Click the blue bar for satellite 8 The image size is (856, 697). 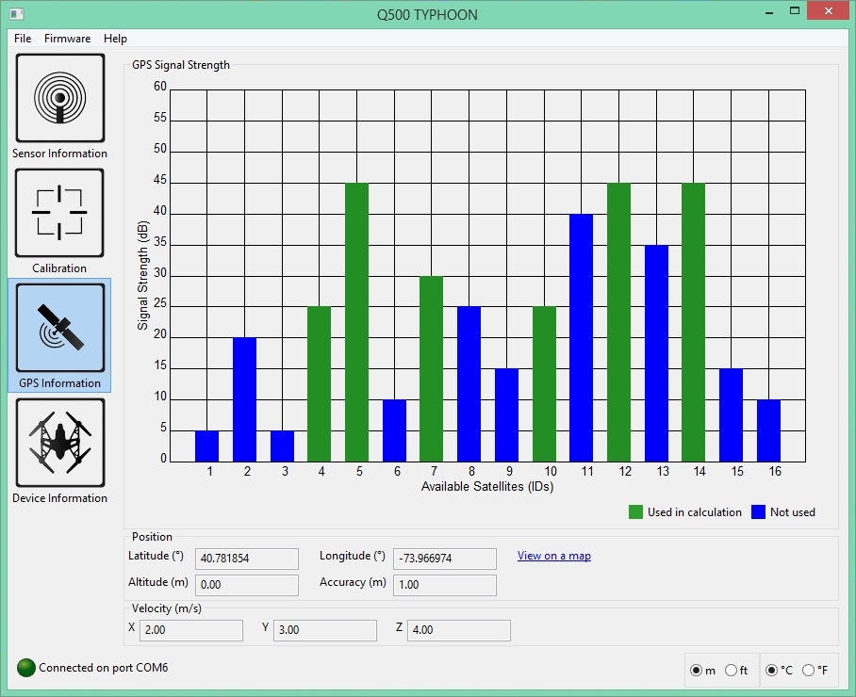tap(469, 384)
